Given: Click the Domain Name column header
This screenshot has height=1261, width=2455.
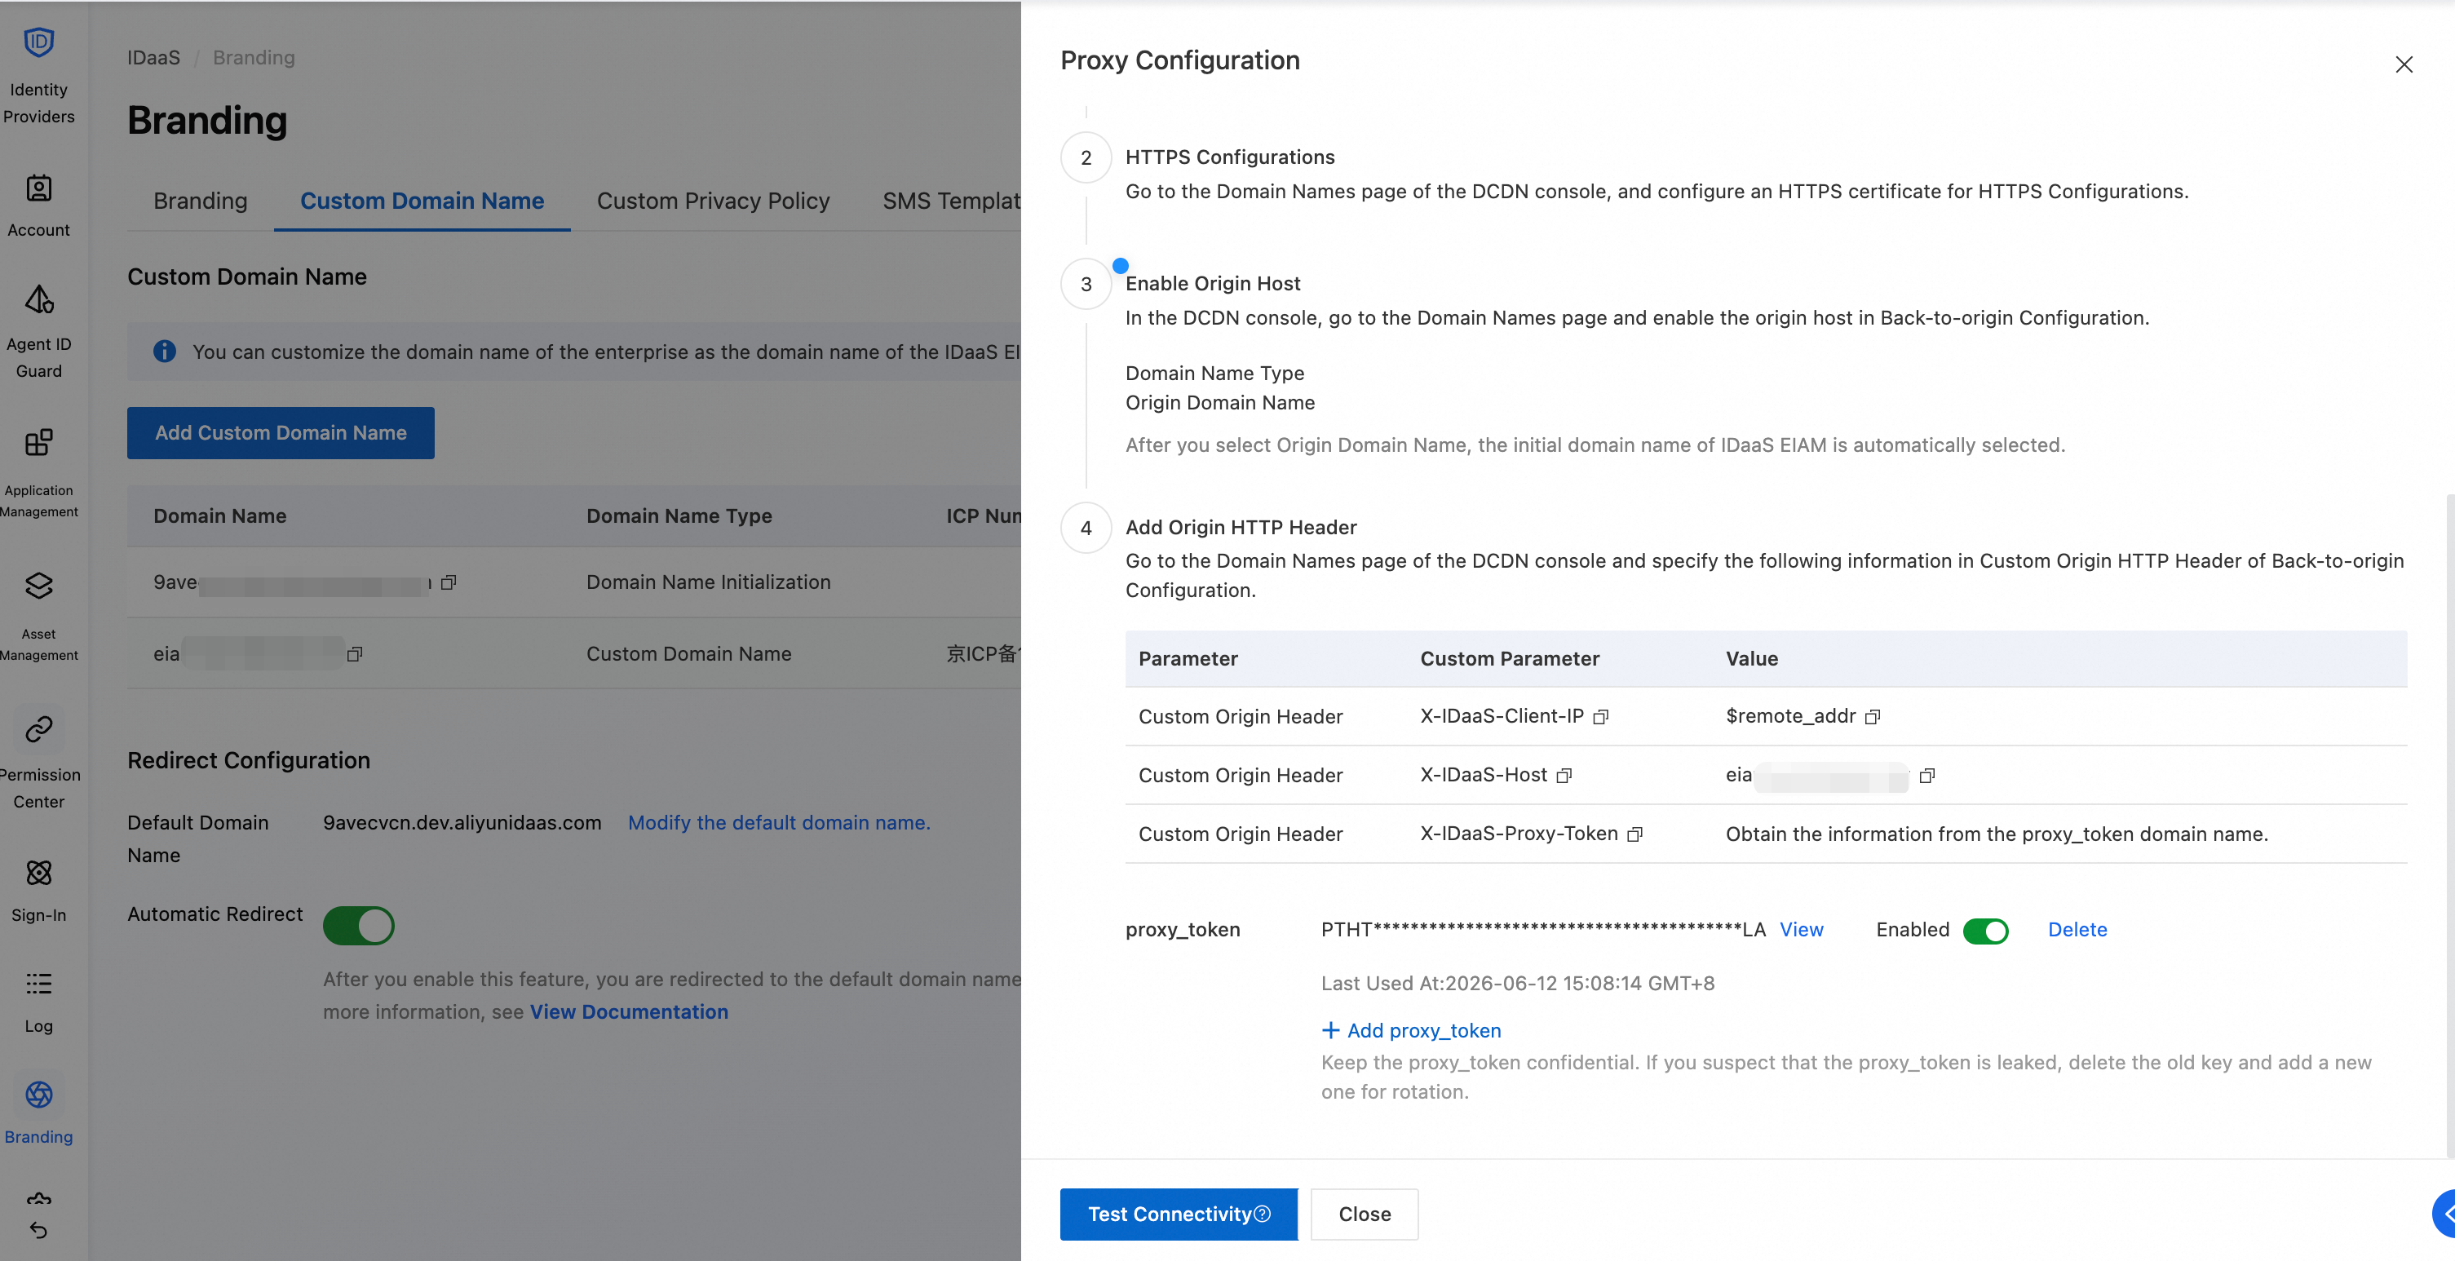Looking at the screenshot, I should tap(220, 515).
